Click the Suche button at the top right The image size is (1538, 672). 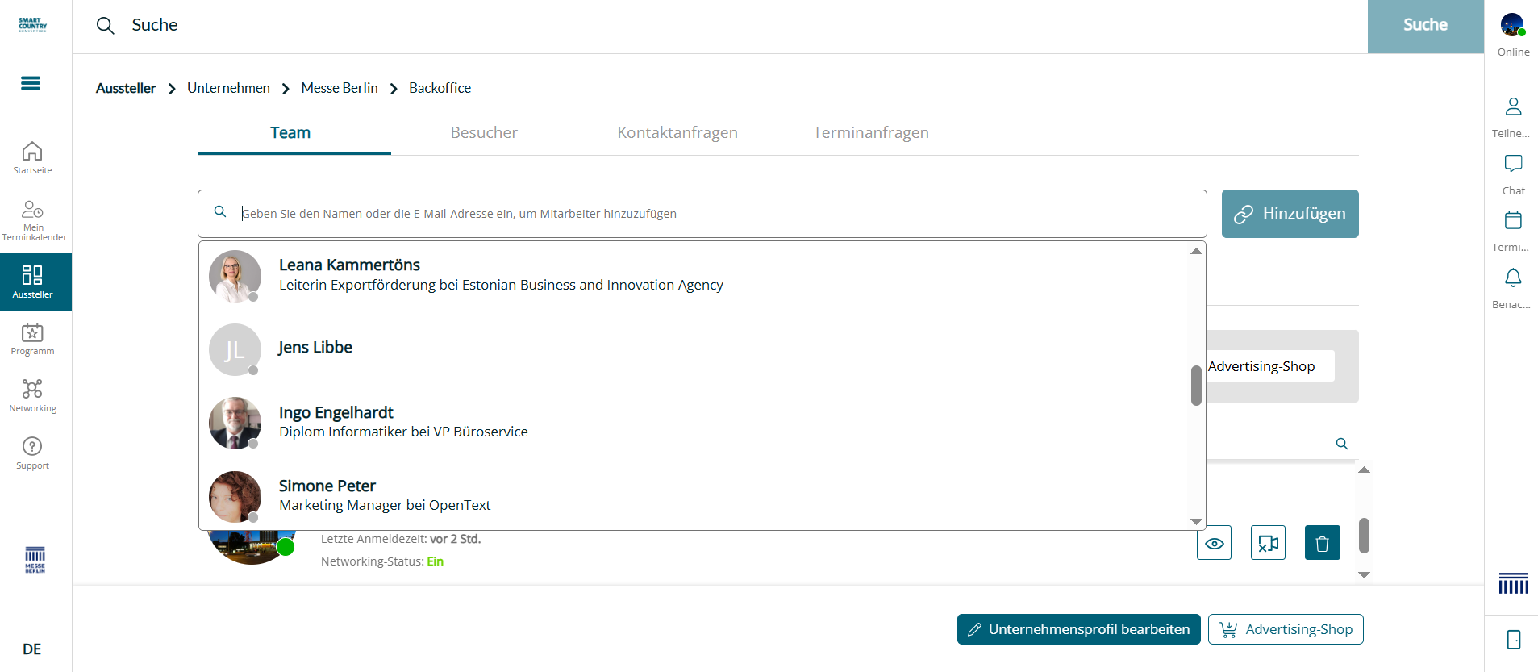pyautogui.click(x=1425, y=26)
